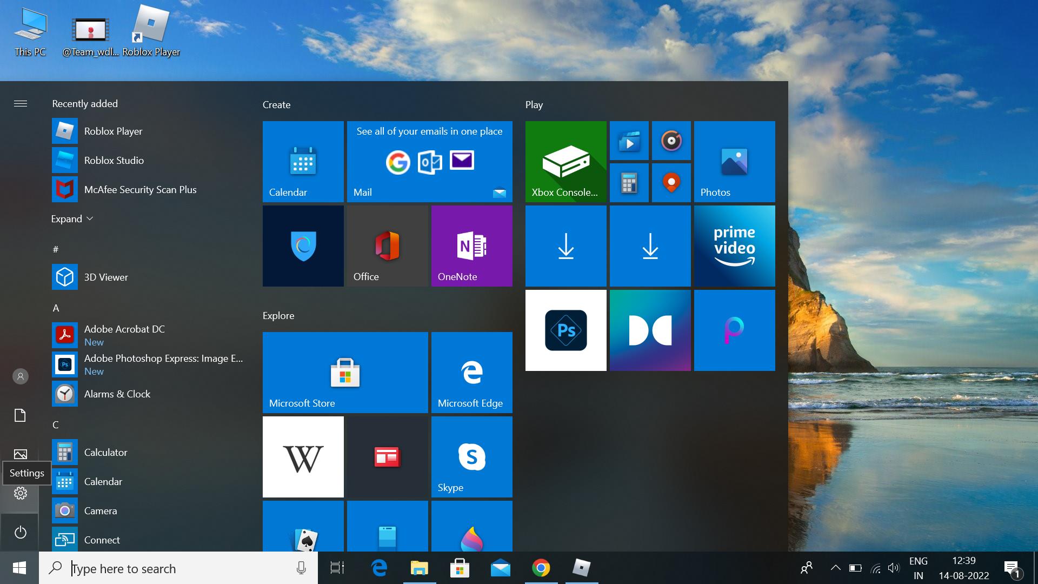1038x584 pixels.
Task: Open the Microsoft Store tile
Action: [345, 373]
